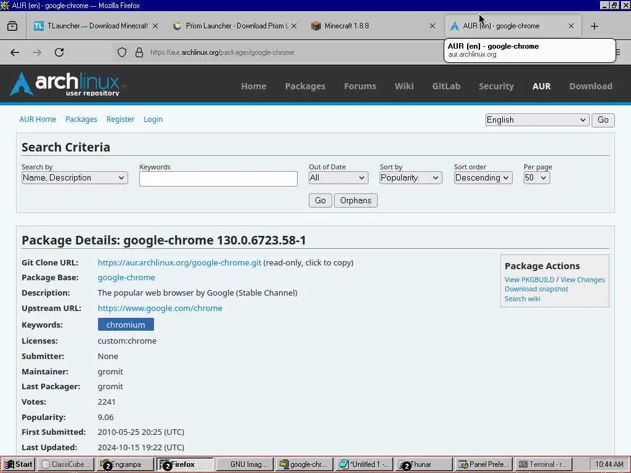
Task: Expand the Sort by Popularity dropdown
Action: click(x=410, y=178)
